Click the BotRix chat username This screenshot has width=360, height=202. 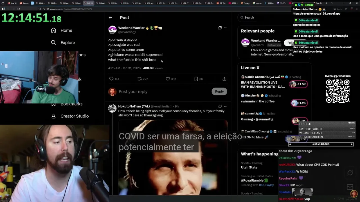309,5
